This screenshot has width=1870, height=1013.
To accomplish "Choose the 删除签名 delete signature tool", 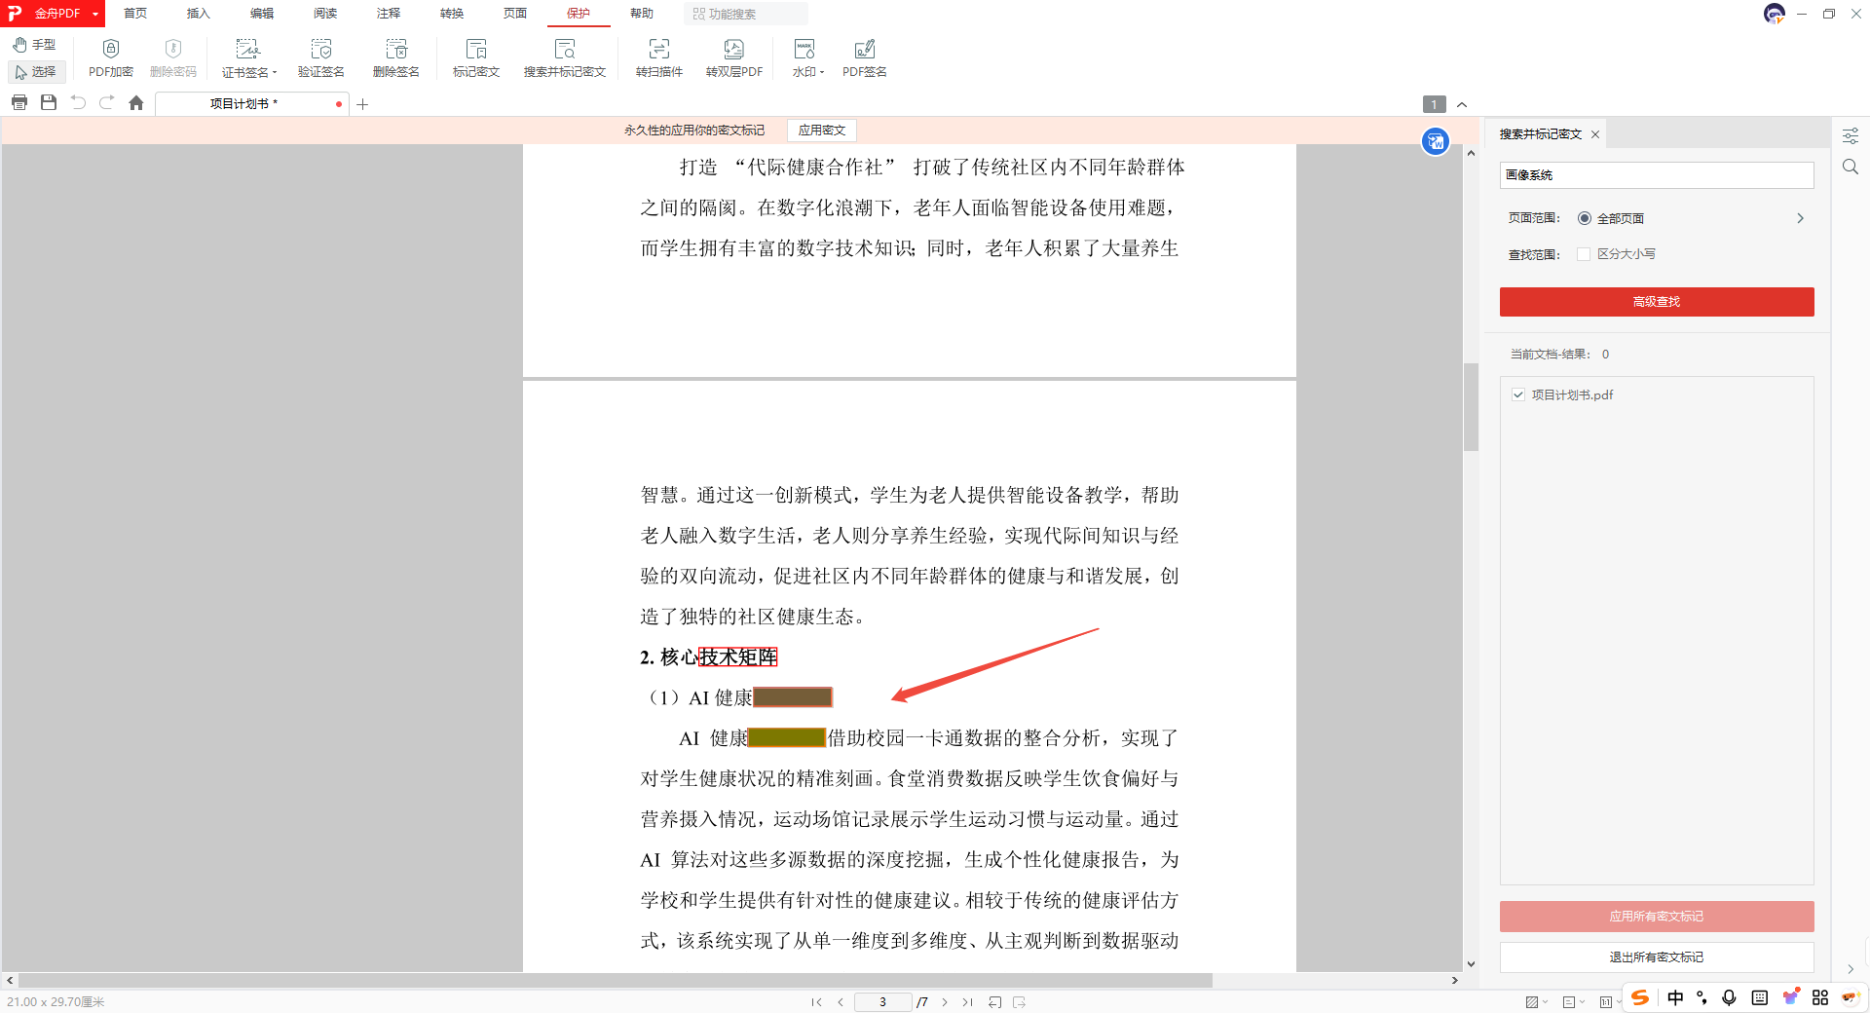I will [x=396, y=58].
